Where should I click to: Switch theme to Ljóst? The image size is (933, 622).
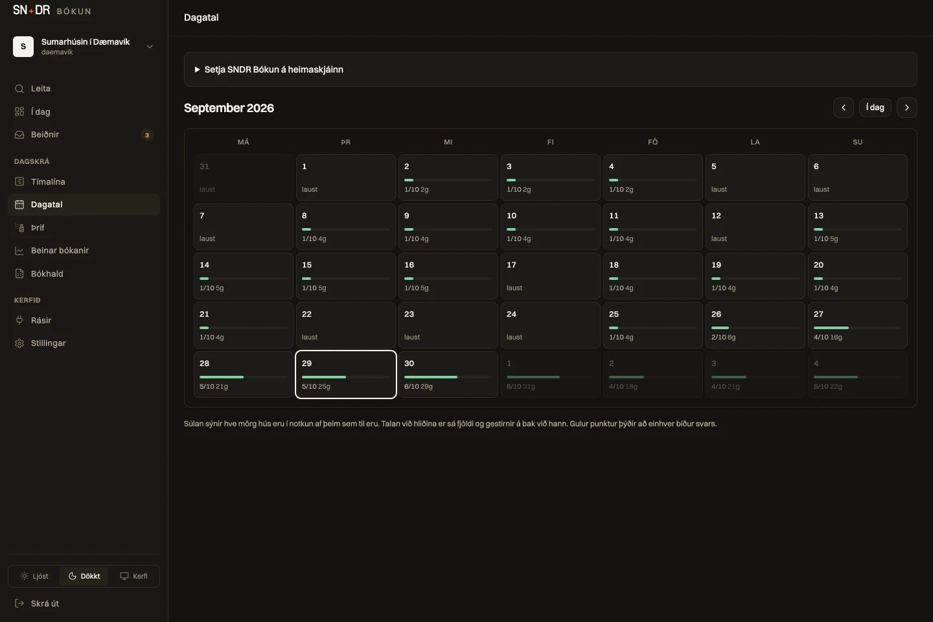[x=34, y=576]
